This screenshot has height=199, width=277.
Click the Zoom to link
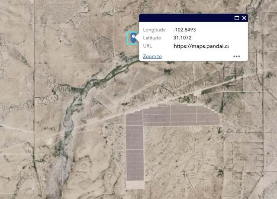(152, 56)
